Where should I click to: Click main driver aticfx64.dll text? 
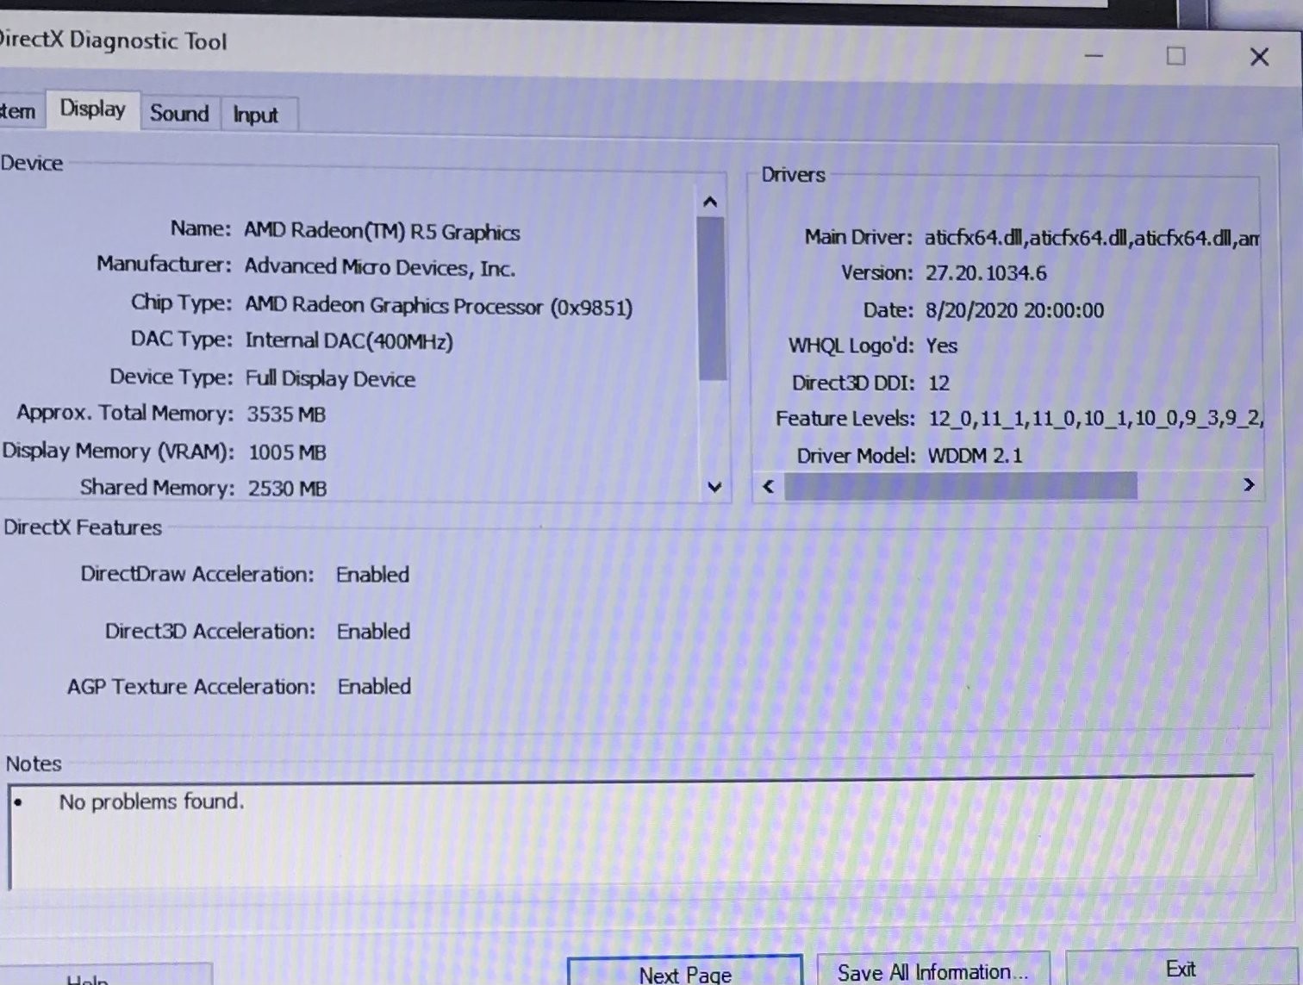[1092, 238]
